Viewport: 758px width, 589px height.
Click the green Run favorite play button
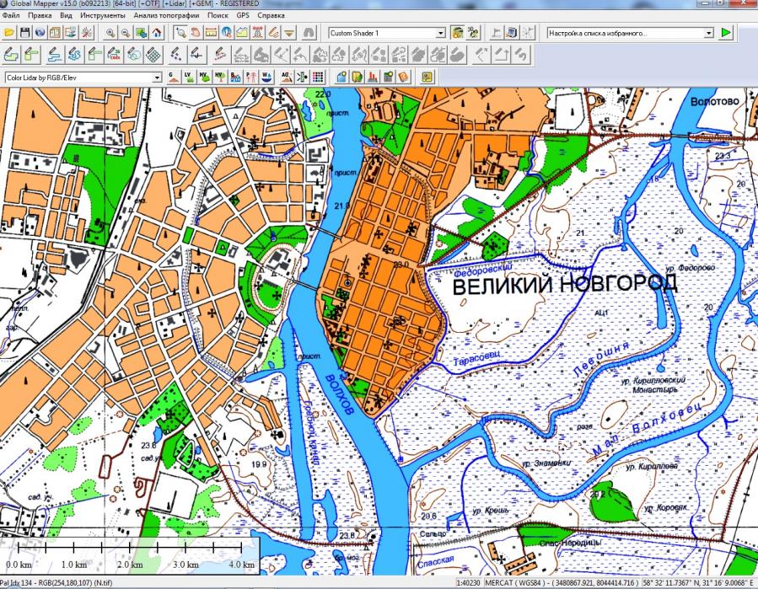click(x=726, y=32)
